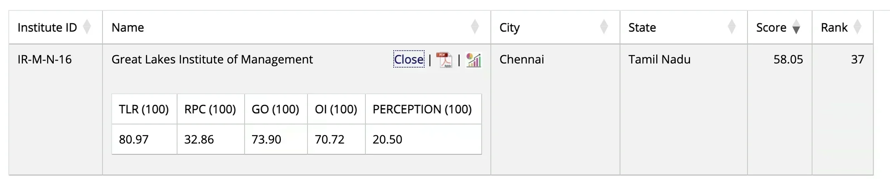Click the OI (100) parameter header

(336, 109)
